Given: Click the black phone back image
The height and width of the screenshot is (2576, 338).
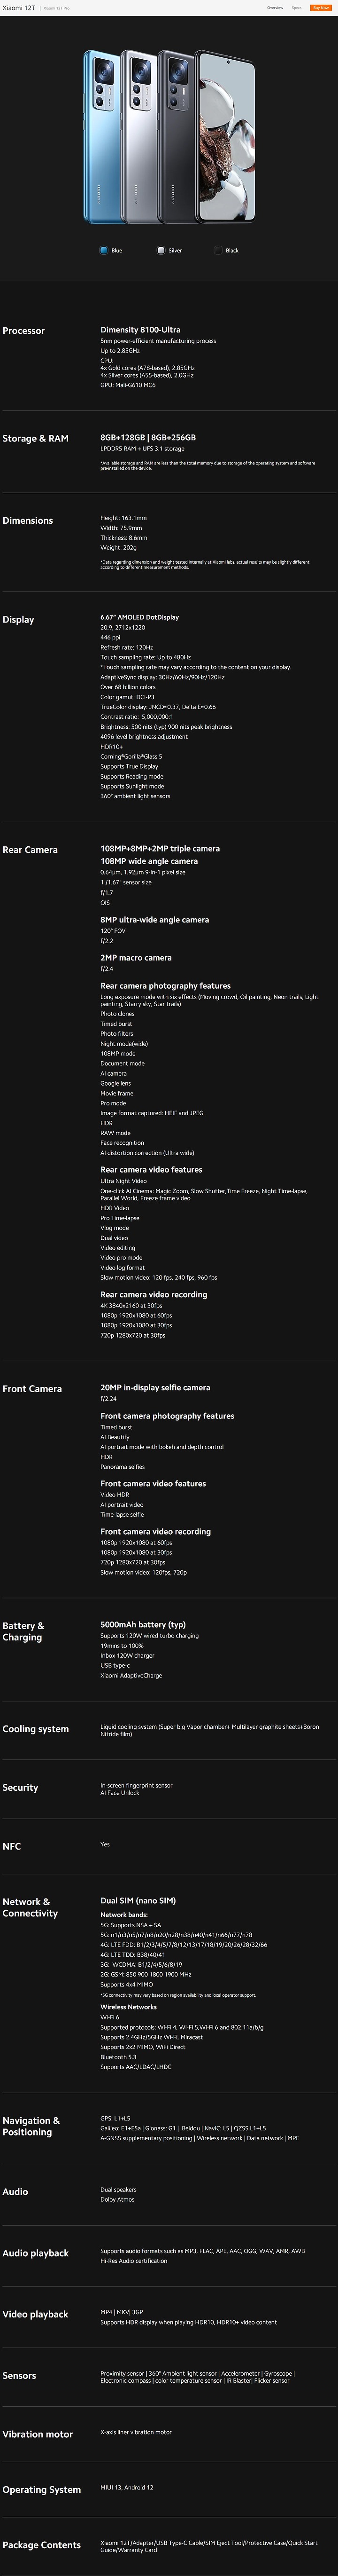Looking at the screenshot, I should tap(177, 136).
